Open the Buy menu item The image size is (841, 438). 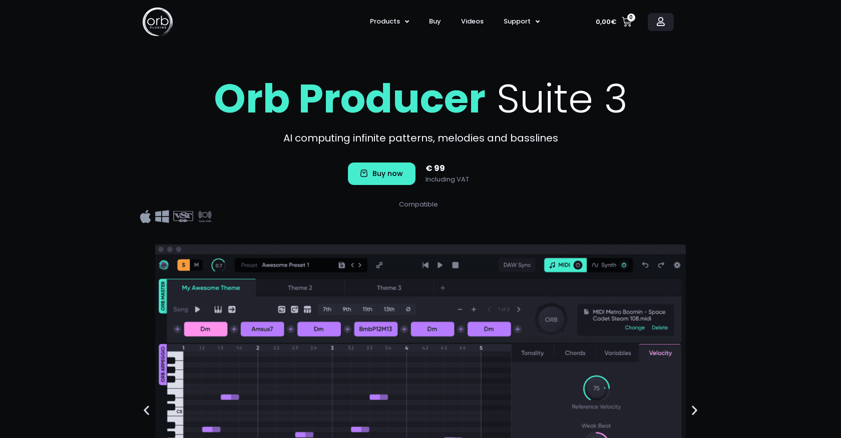[x=435, y=21]
